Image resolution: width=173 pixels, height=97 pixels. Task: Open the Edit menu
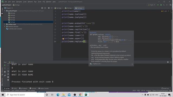(9, 2)
